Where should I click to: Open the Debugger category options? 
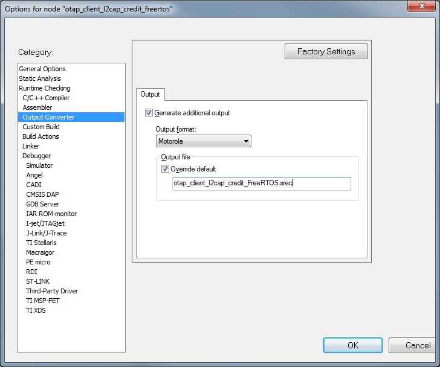click(37, 156)
